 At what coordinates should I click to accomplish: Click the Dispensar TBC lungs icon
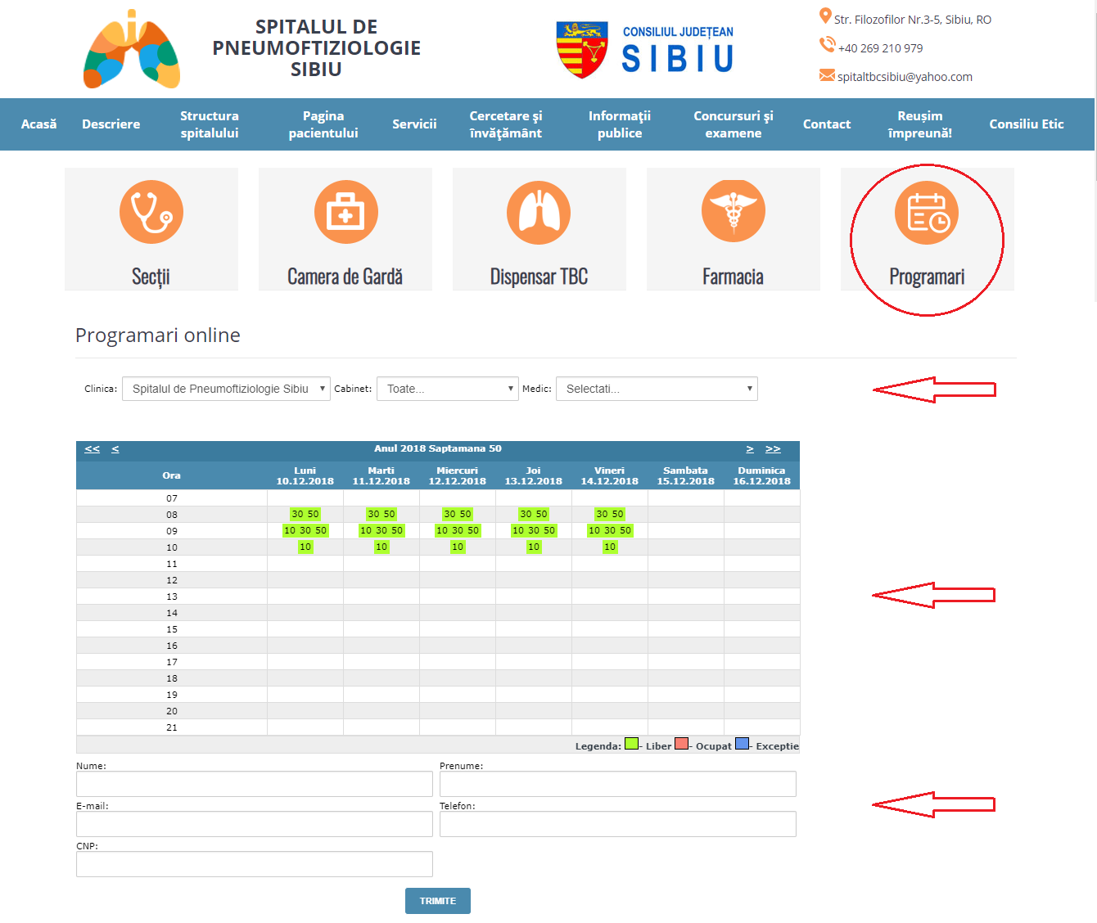(539, 211)
